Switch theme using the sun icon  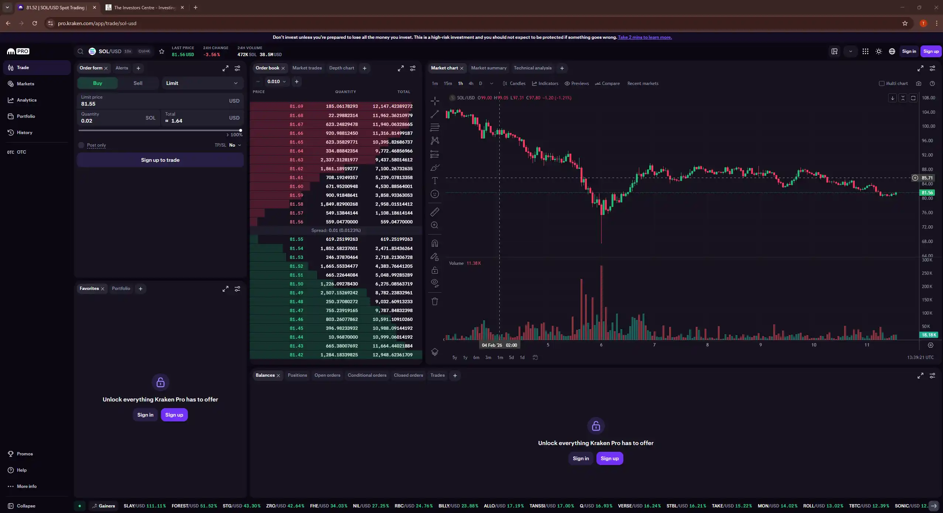pos(879,51)
